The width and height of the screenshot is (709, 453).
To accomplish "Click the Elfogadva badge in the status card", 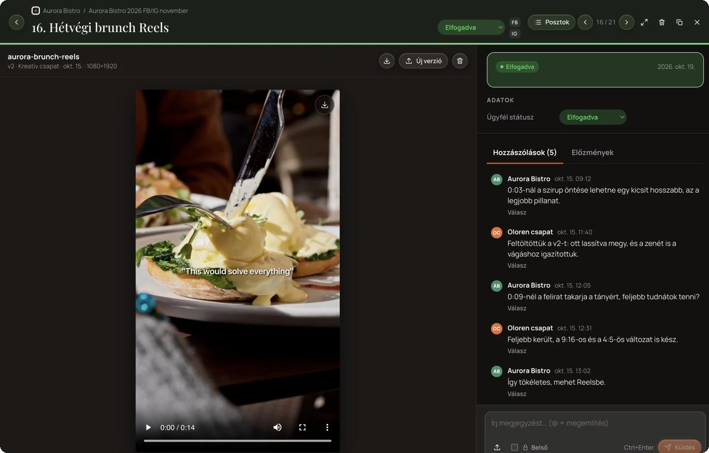I will (x=517, y=67).
